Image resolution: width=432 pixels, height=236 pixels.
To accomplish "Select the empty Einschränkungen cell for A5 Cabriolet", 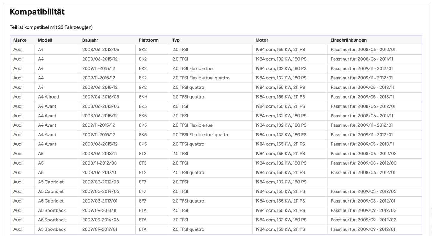I will (374, 182).
